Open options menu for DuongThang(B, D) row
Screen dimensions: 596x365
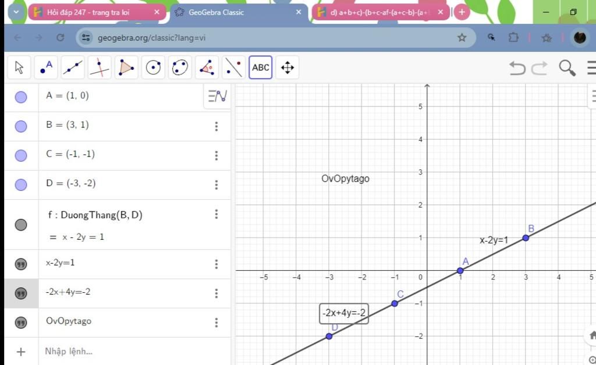(217, 214)
